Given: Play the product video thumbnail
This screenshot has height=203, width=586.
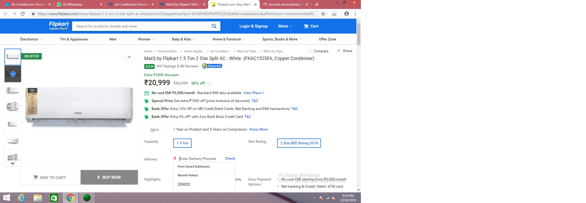Looking at the screenshot, I should pyautogui.click(x=13, y=74).
